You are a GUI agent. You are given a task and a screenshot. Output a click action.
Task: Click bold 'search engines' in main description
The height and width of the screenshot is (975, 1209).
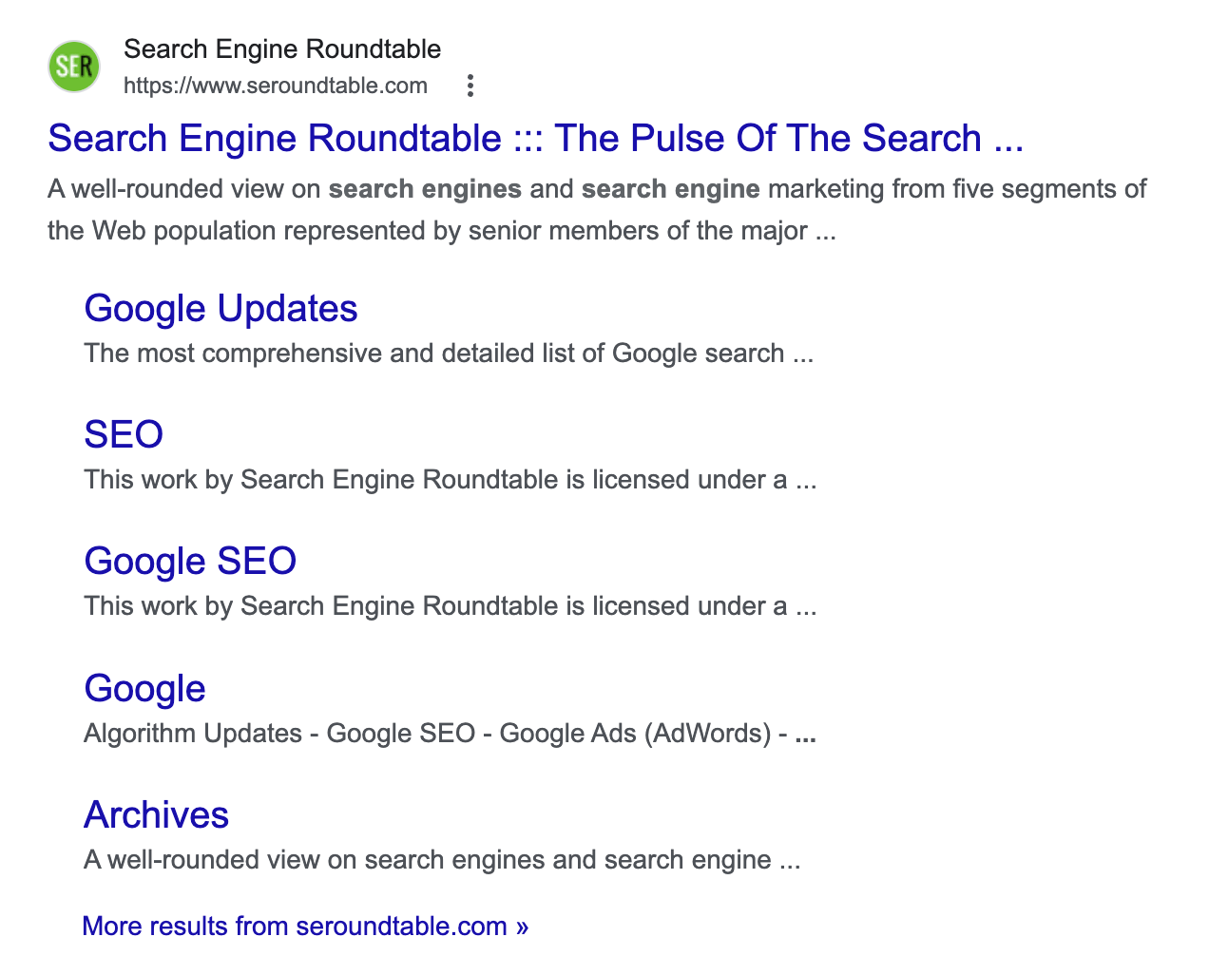tap(425, 189)
